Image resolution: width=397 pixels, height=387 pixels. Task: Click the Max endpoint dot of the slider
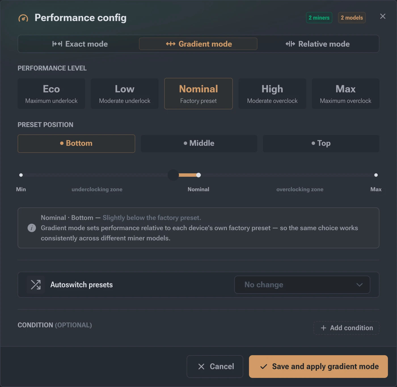(x=376, y=175)
